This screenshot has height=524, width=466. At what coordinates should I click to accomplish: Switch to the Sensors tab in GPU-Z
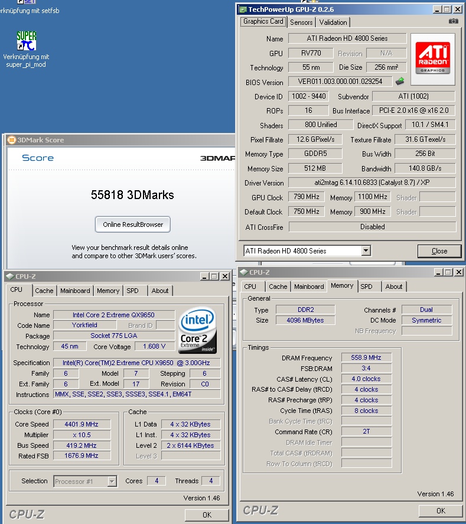point(301,22)
